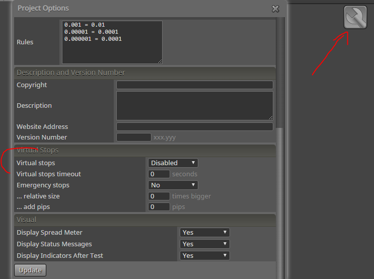Viewport: 374px width, 279px height.
Task: Click the Display Spread Meter label
Action: (x=49, y=232)
